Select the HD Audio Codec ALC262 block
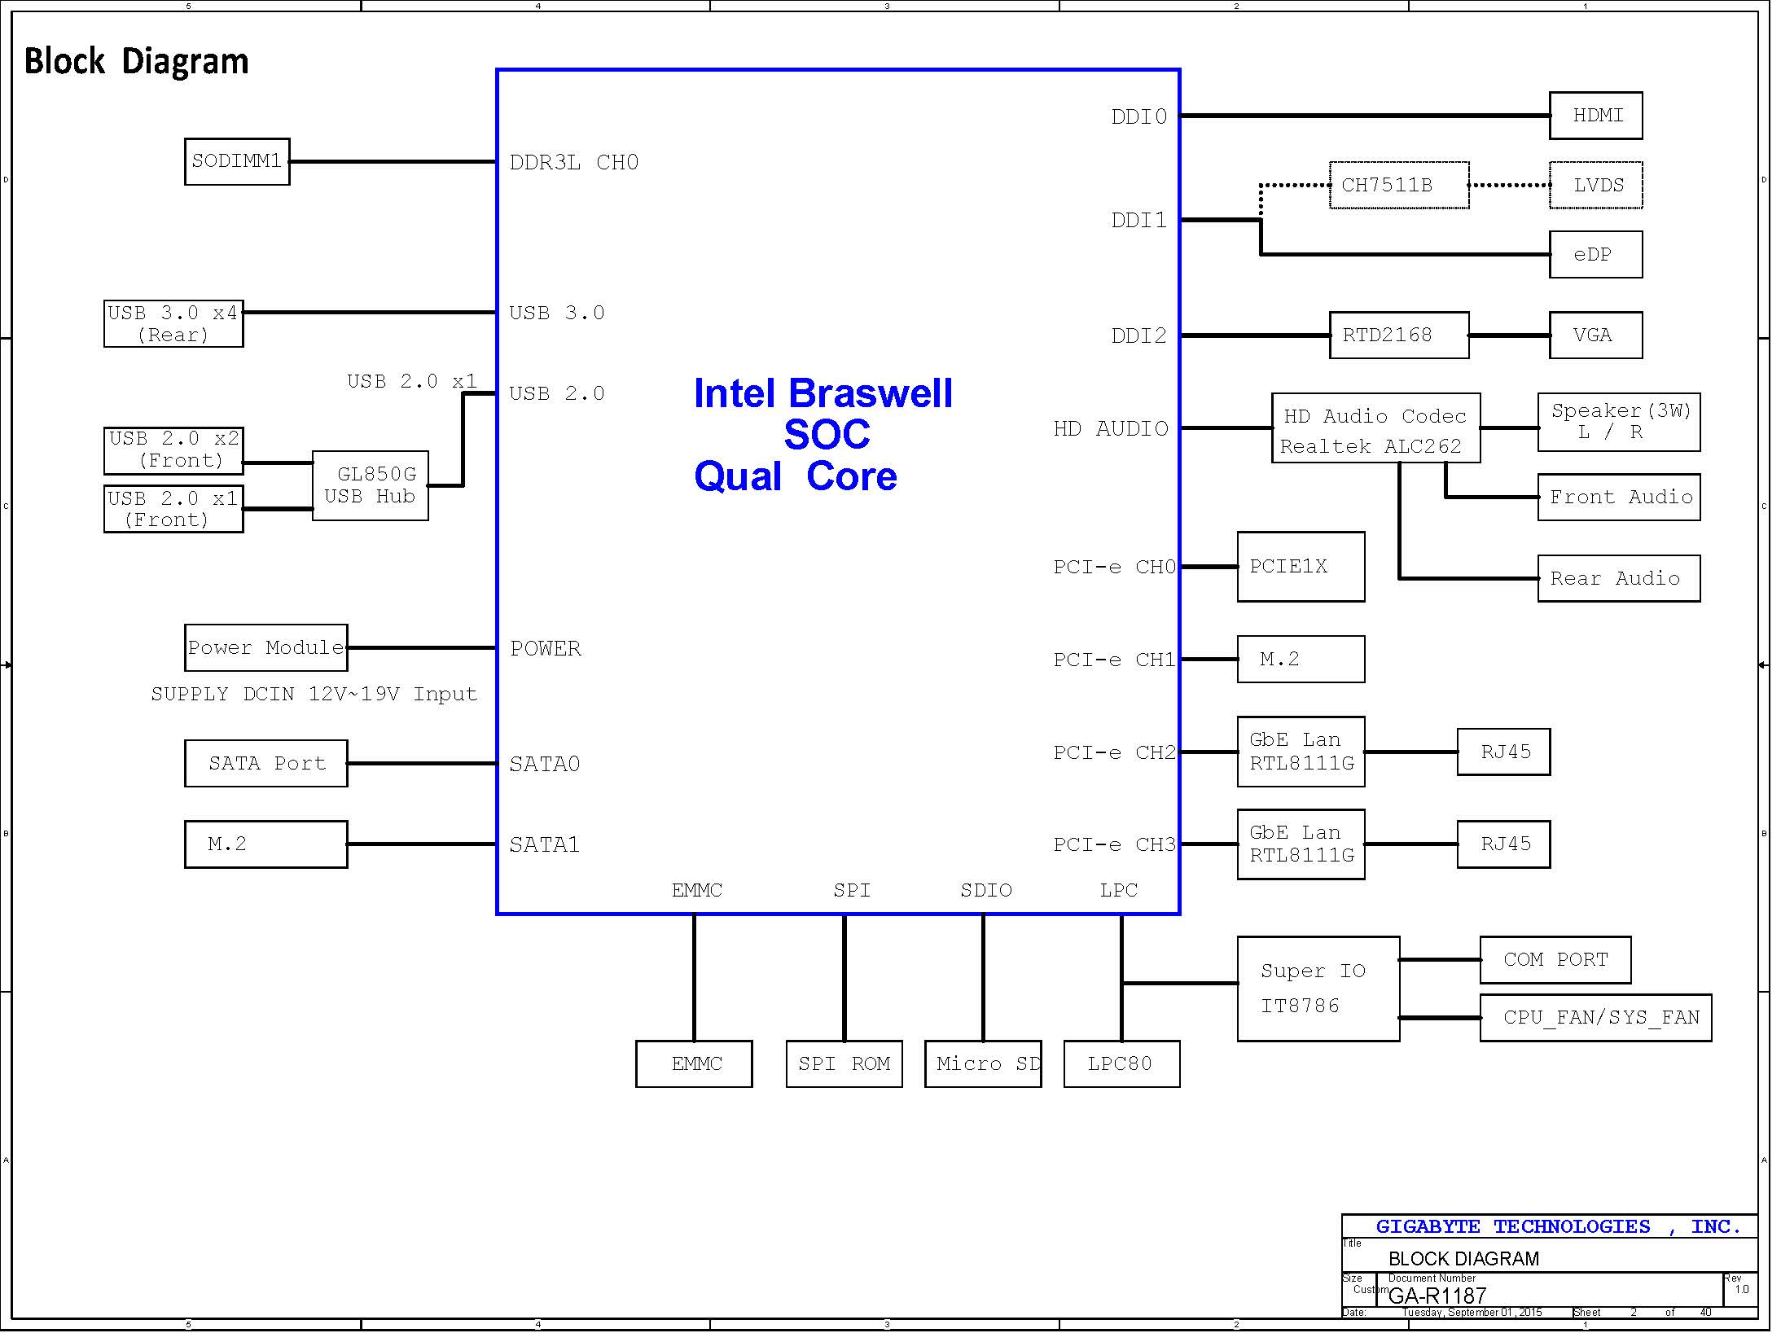This screenshot has width=1781, height=1333. click(1375, 428)
